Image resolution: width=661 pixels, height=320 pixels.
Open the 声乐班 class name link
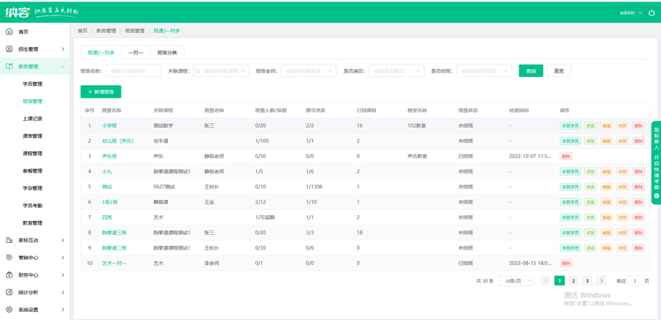tap(109, 156)
